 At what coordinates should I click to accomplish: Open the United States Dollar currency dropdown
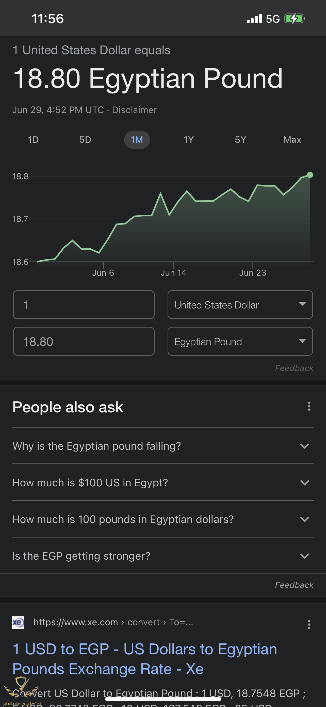coord(240,305)
